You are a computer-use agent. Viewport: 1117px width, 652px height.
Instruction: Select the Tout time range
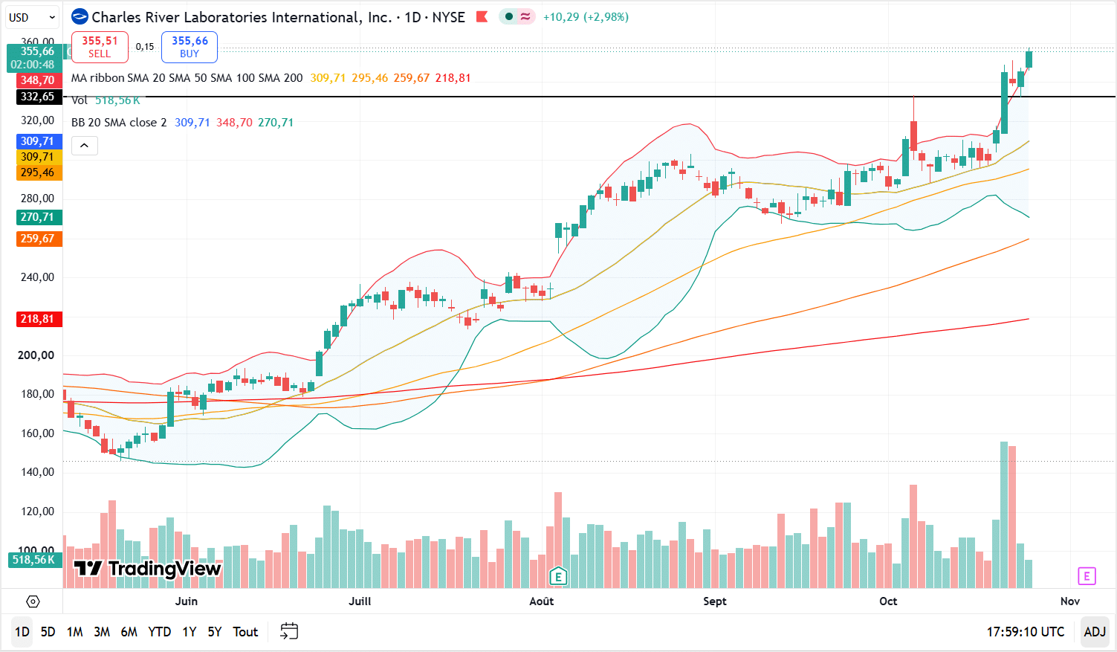(245, 632)
